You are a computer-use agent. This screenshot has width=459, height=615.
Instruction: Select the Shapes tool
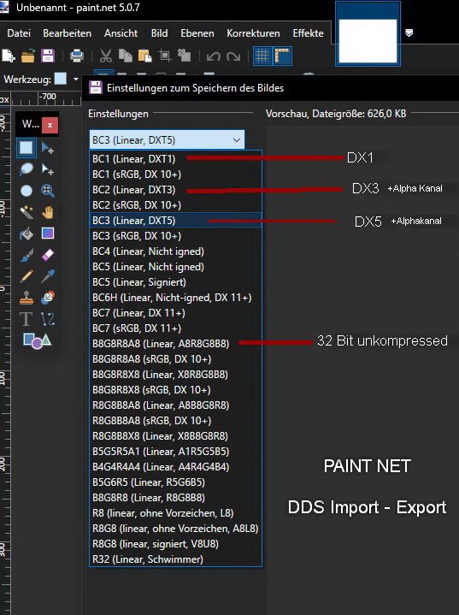coord(38,340)
